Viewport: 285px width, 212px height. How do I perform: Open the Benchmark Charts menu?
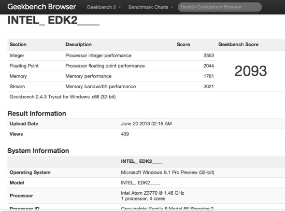click(x=151, y=7)
